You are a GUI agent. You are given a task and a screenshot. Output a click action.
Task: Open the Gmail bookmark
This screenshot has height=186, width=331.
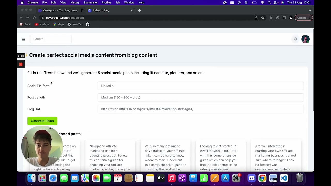25,24
